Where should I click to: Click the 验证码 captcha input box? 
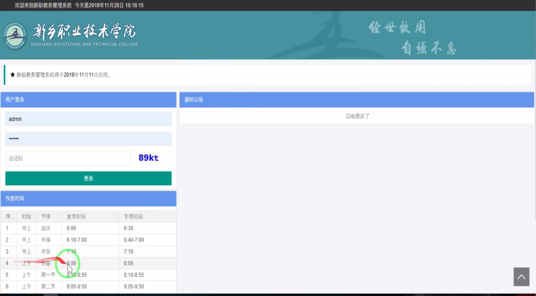[x=68, y=158]
